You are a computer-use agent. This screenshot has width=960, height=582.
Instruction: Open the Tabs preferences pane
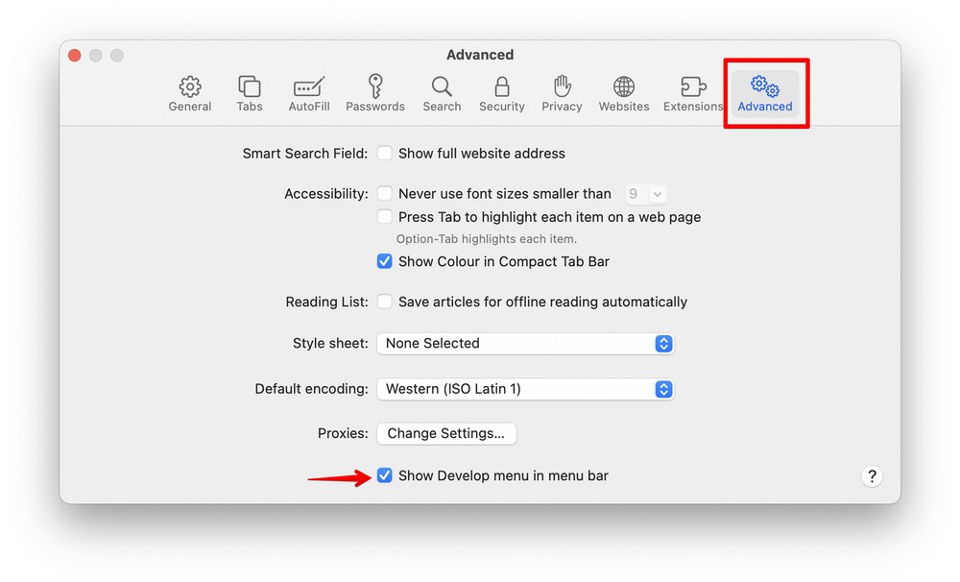pyautogui.click(x=250, y=94)
